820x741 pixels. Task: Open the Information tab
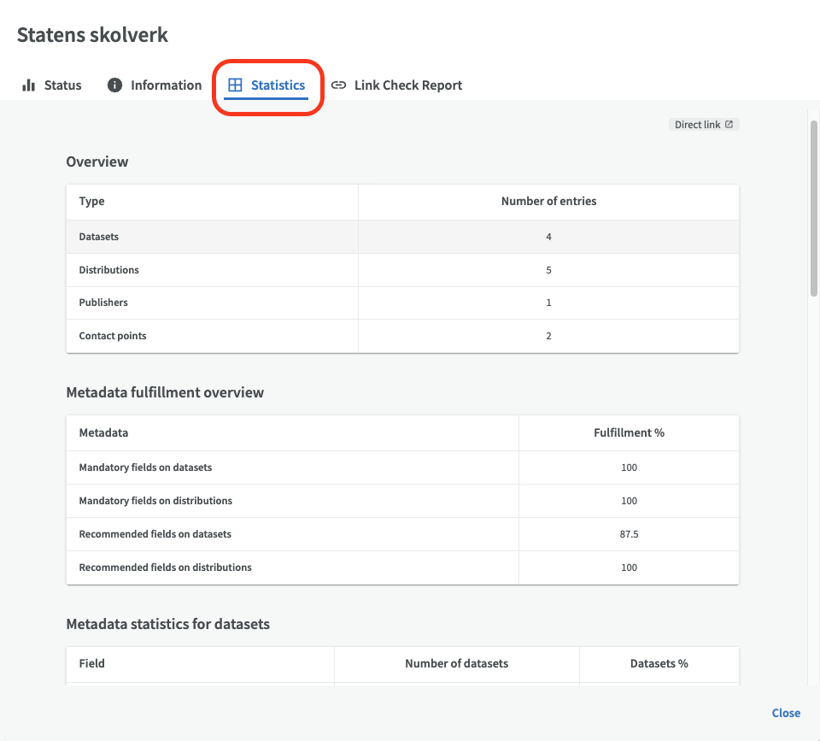click(155, 85)
